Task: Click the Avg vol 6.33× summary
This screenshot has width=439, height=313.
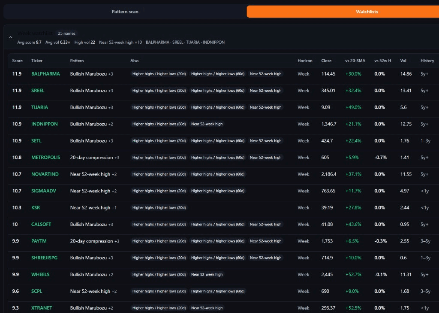Action: 58,43
